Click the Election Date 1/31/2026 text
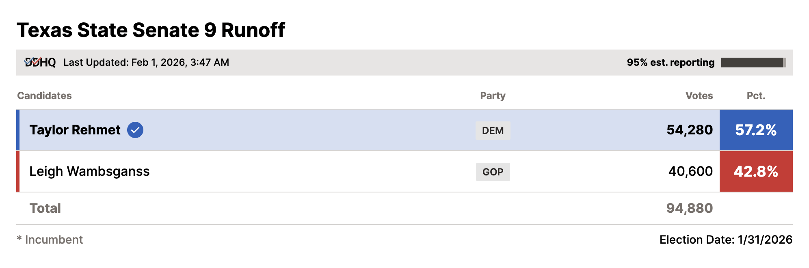The image size is (809, 268). 726,240
